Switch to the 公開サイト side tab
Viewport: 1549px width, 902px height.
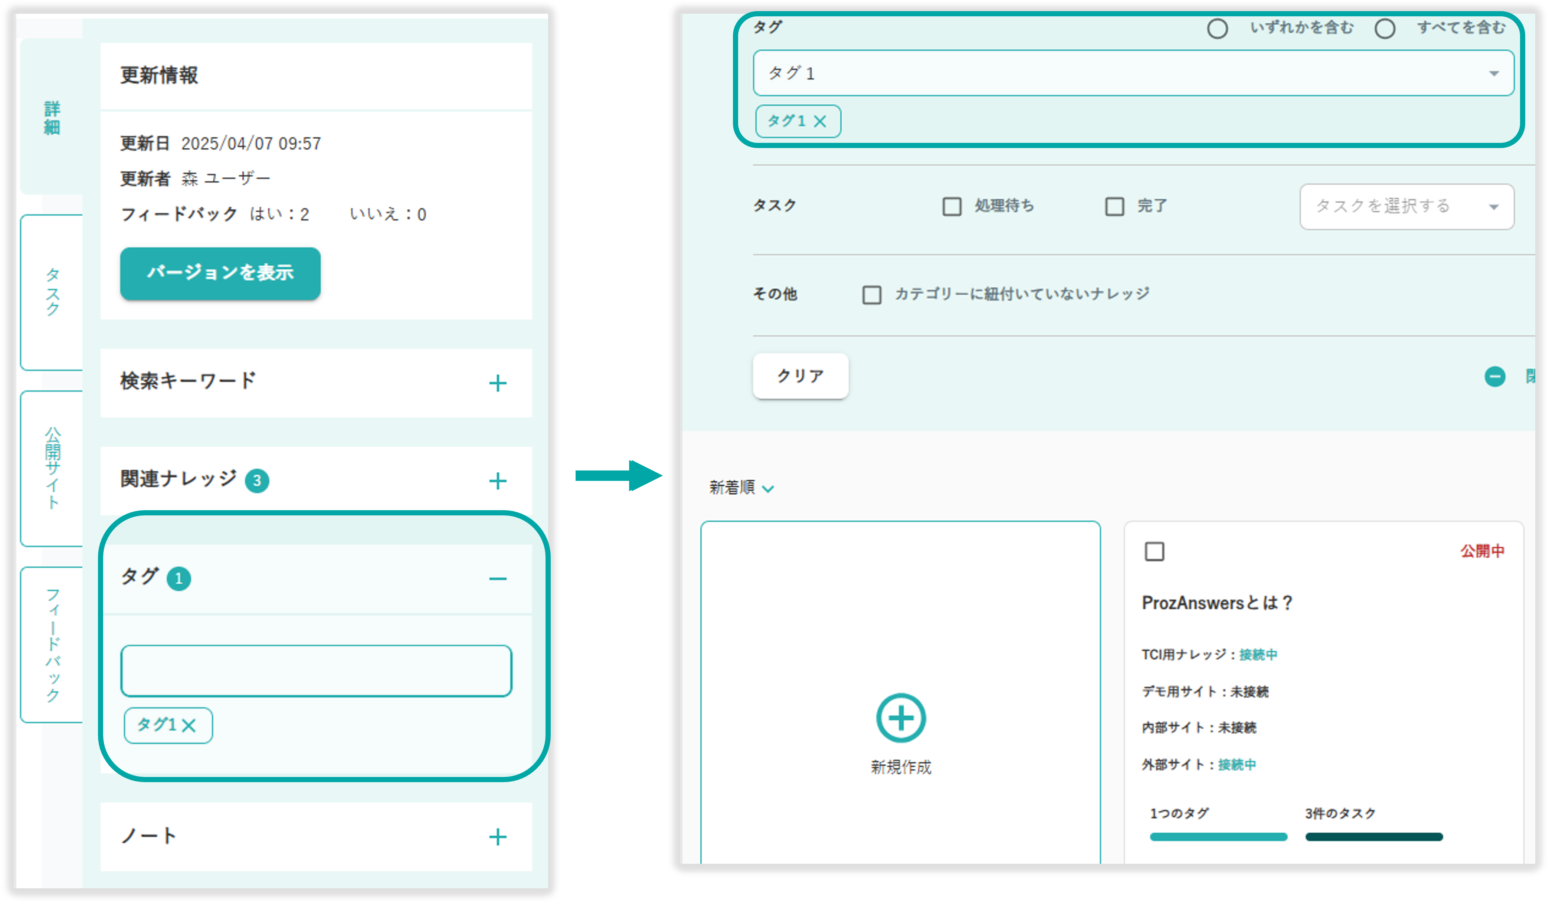tap(52, 468)
